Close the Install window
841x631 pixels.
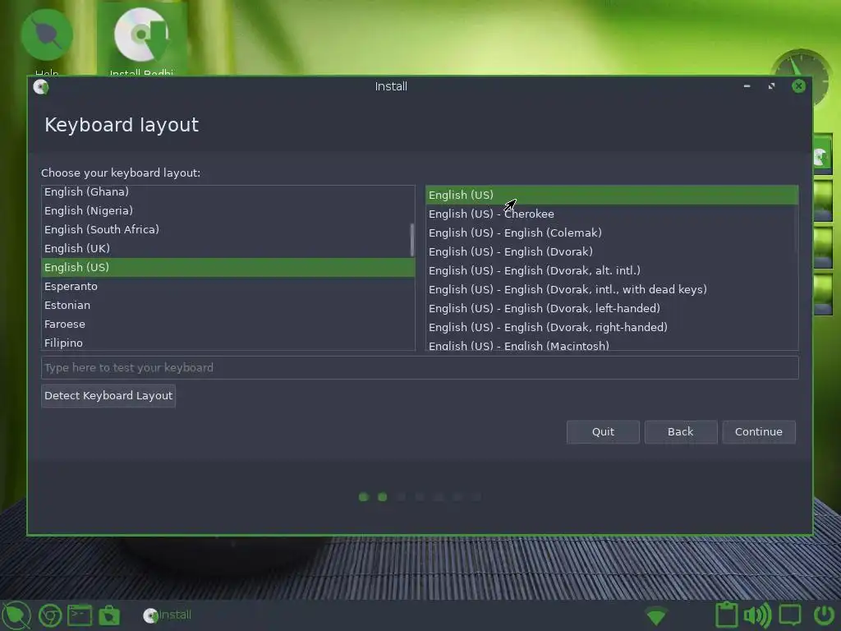coord(798,85)
